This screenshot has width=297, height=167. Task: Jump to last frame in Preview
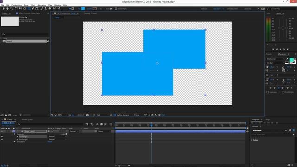point(288,49)
